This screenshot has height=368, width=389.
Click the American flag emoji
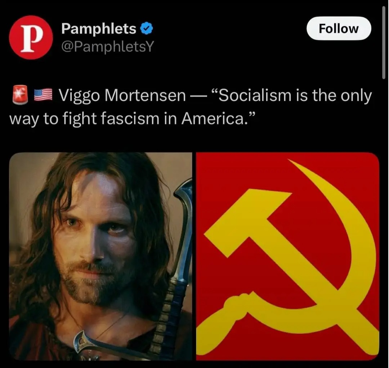[43, 95]
